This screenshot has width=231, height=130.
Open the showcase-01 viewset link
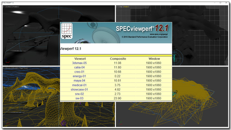coord(79,90)
